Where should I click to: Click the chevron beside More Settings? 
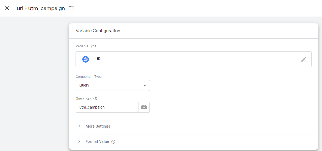tap(79, 126)
